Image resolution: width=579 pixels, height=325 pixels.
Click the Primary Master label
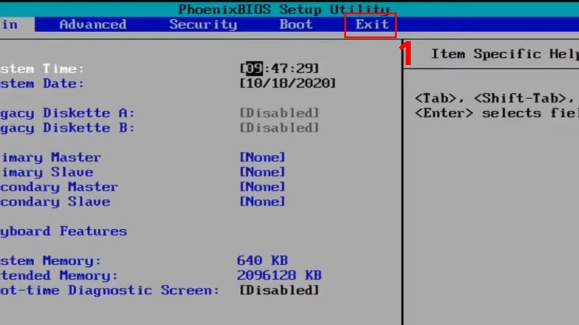coord(51,157)
